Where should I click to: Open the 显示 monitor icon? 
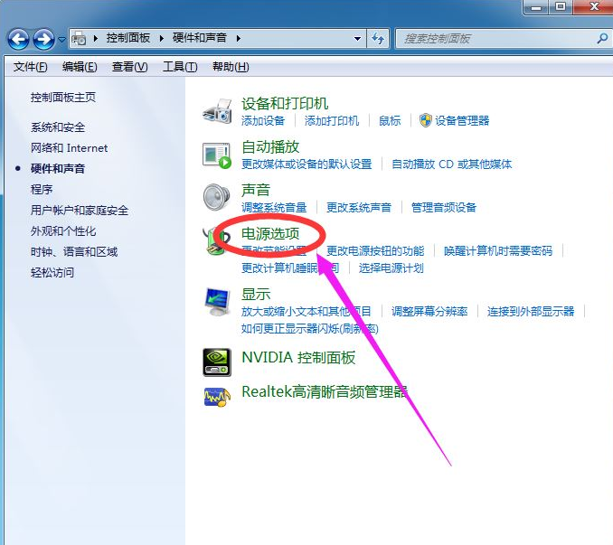click(x=217, y=300)
